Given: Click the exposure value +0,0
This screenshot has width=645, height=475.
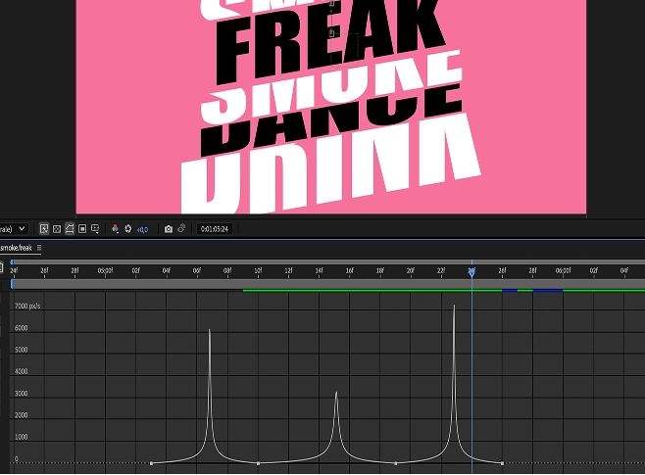Looking at the screenshot, I should (142, 229).
